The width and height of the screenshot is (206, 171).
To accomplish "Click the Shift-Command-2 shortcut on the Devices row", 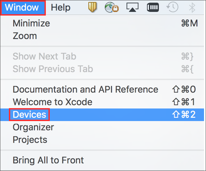I will (184, 114).
